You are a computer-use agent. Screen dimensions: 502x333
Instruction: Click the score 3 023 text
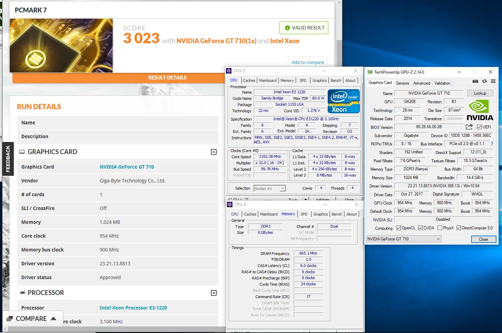click(141, 38)
